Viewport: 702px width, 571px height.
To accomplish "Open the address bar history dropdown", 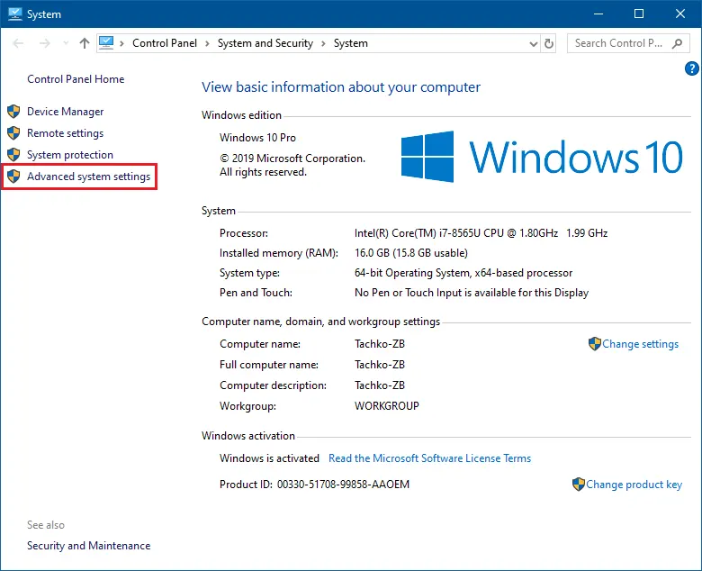I will 533,44.
